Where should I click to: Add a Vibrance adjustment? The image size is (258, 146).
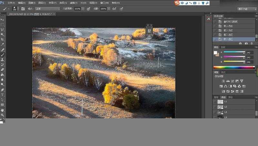pyautogui.click(x=242, y=81)
